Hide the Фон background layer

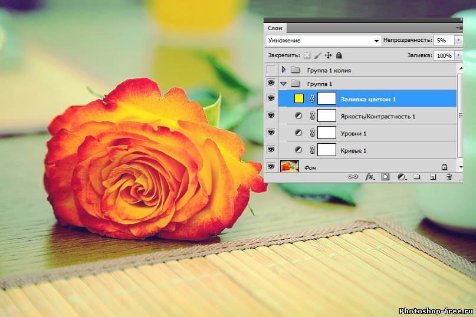[x=271, y=167]
